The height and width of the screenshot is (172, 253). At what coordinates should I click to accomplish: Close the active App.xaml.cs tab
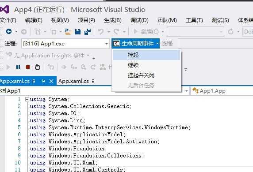(51, 81)
